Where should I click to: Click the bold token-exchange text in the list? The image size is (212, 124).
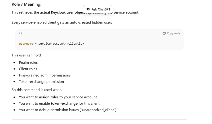pyautogui.click(x=64, y=103)
